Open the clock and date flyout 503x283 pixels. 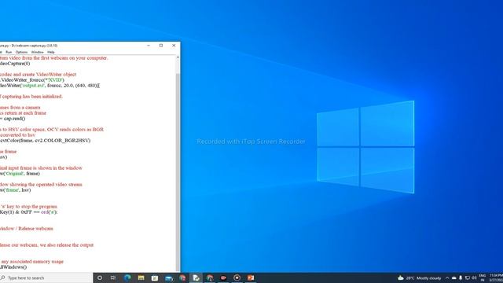496,277
